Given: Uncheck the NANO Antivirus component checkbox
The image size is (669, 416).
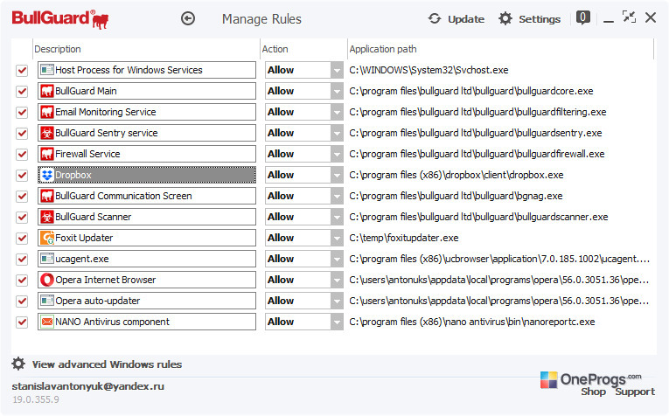Looking at the screenshot, I should coord(22,322).
